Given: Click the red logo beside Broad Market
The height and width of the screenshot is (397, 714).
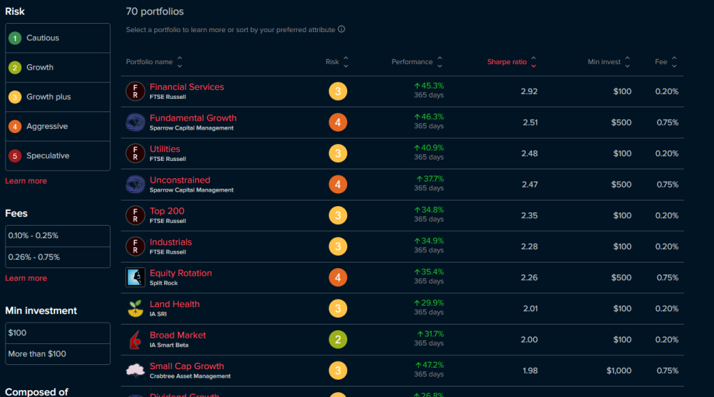Looking at the screenshot, I should (135, 340).
